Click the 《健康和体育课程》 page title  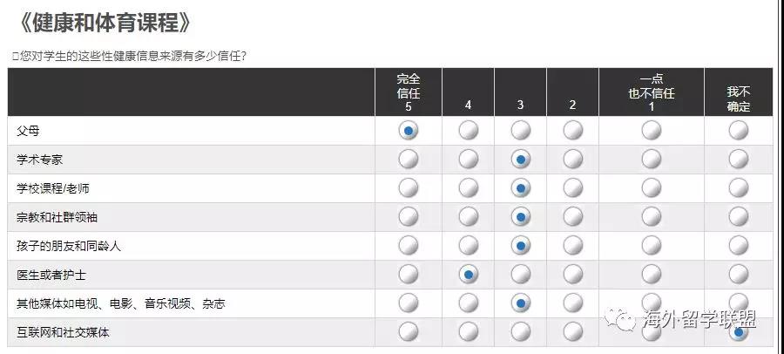pos(104,23)
